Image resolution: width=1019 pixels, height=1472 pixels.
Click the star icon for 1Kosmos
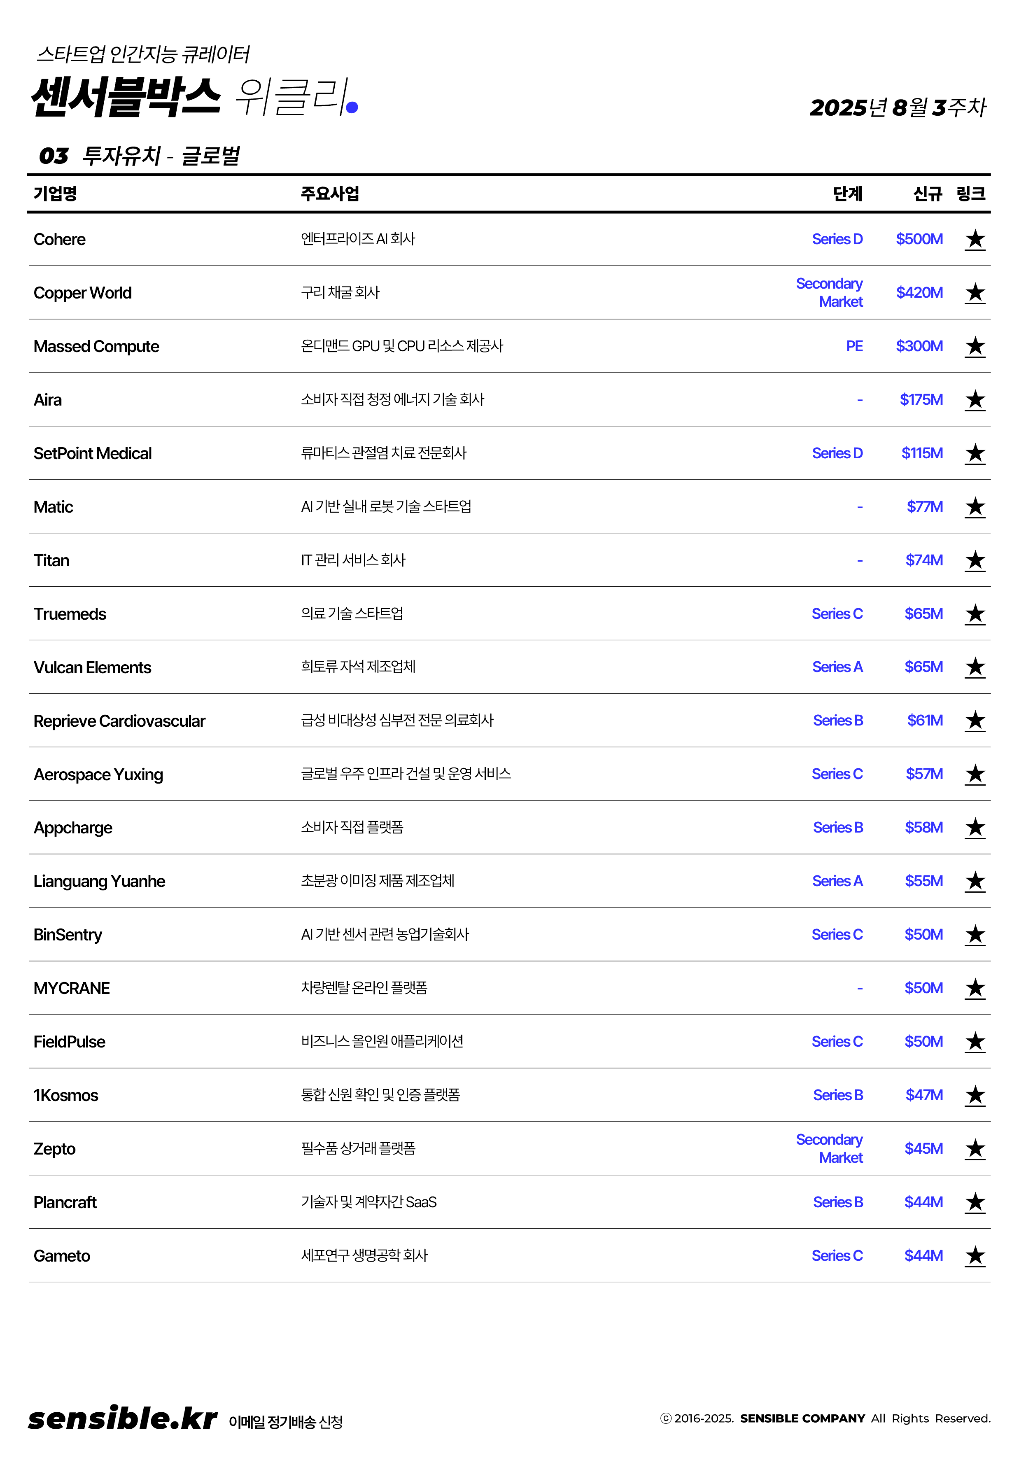coord(974,1095)
